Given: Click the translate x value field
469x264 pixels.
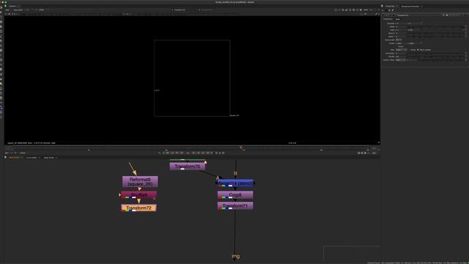Looking at the screenshot, I should (401, 23).
